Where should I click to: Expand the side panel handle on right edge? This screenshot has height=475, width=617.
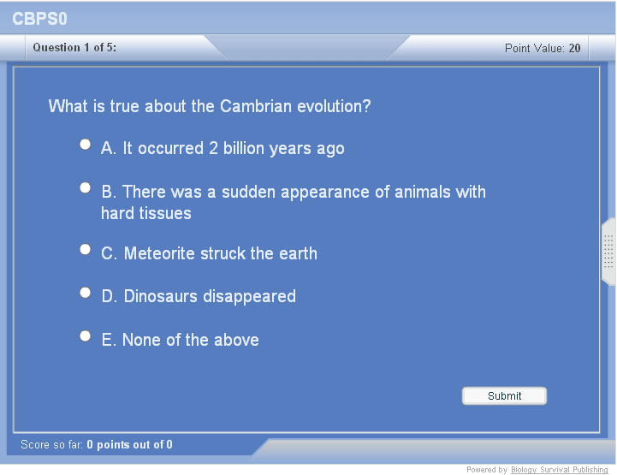(x=608, y=252)
